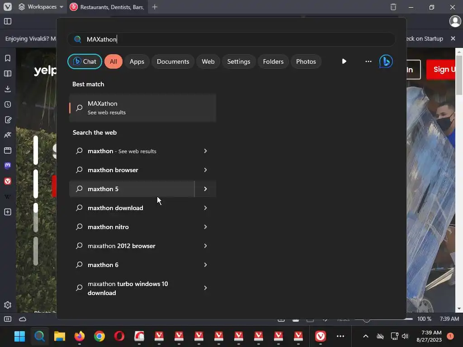Click the page vertical scrollbar thumb
This screenshot has height=347, width=463.
coord(459,75)
